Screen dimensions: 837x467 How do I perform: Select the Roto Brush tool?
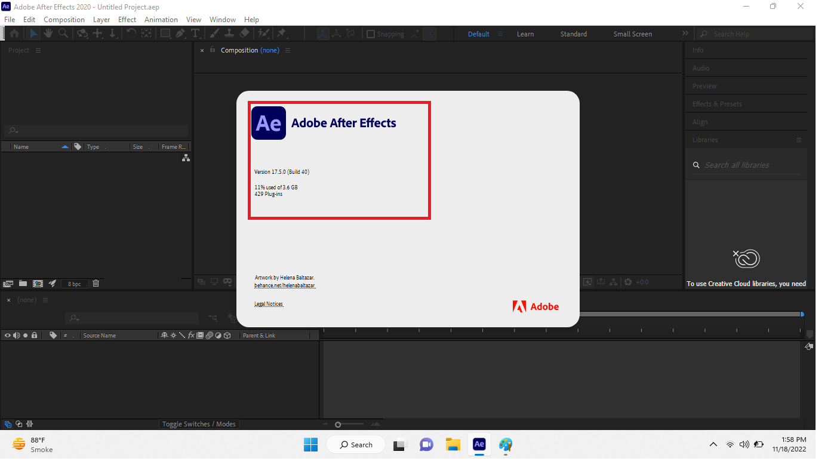click(x=263, y=34)
